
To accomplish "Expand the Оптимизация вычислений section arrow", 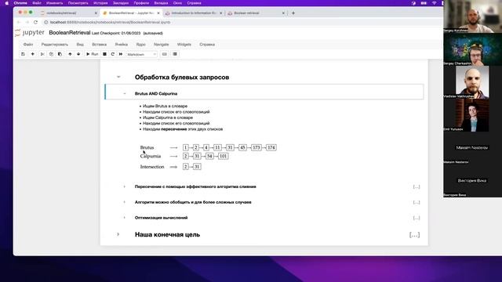I will (x=125, y=218).
